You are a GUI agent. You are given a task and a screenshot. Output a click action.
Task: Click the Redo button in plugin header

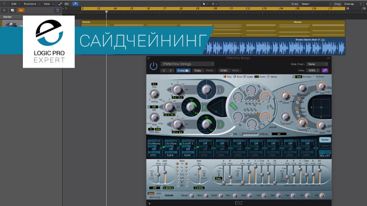(235, 71)
